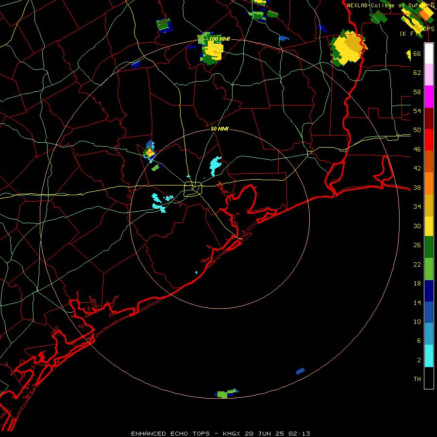This screenshot has height=437, width=437.
Task: Click the '38' legend value
Action: pyautogui.click(x=417, y=187)
